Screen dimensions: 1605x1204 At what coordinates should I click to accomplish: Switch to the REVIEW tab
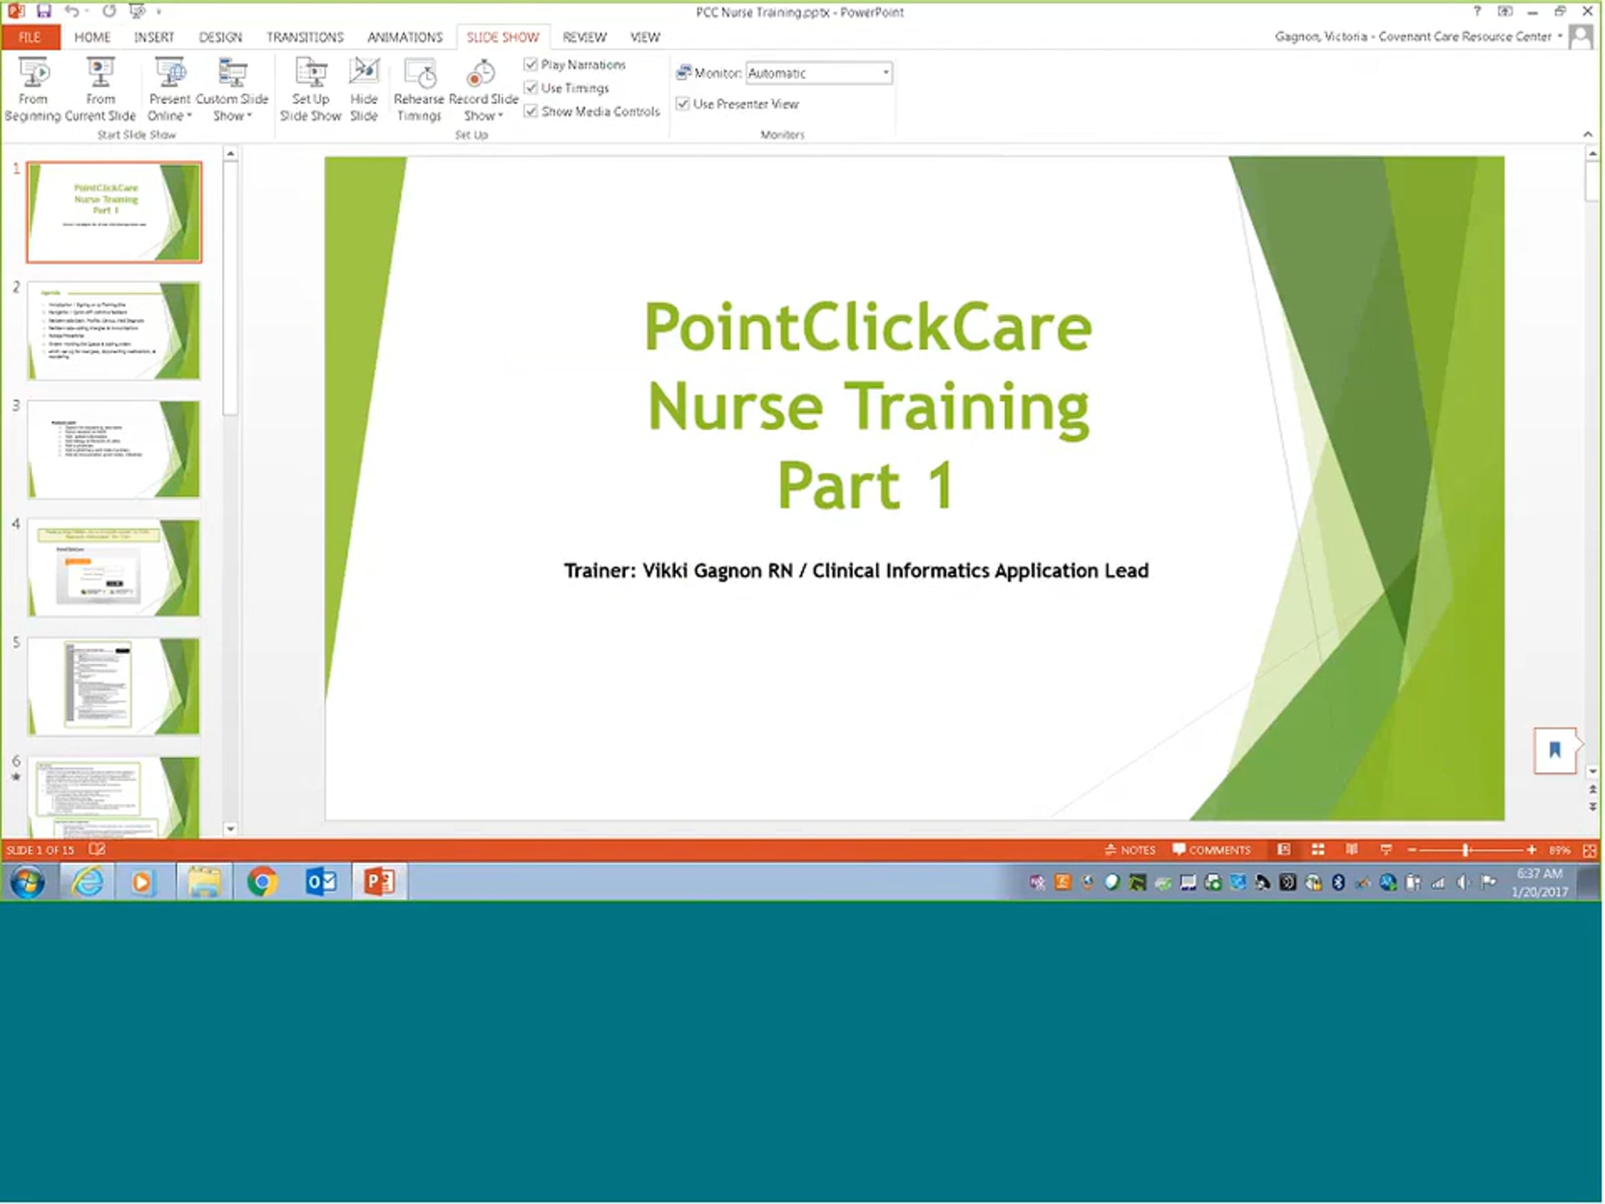[x=584, y=37]
